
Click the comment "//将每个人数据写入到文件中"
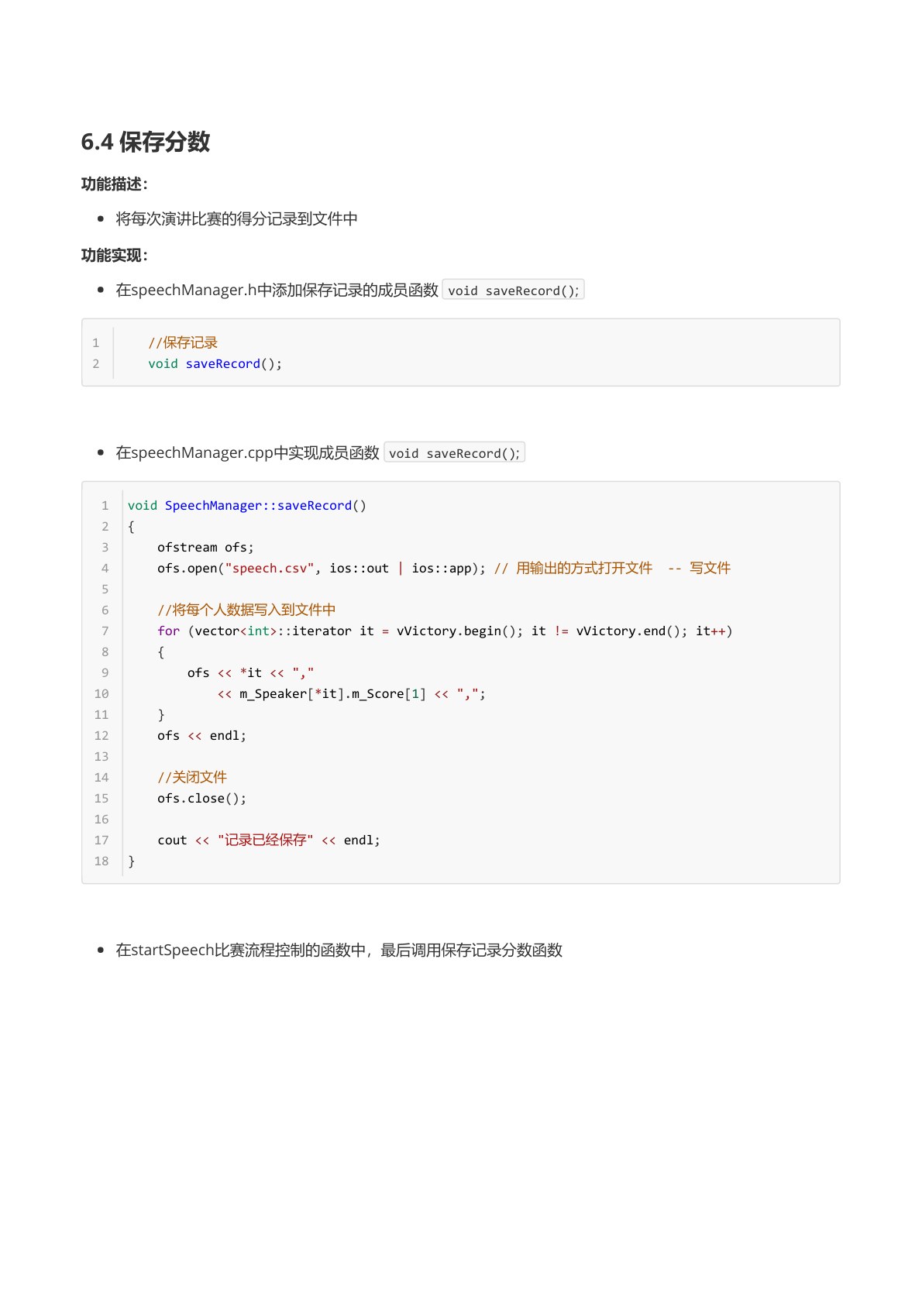[x=246, y=610]
